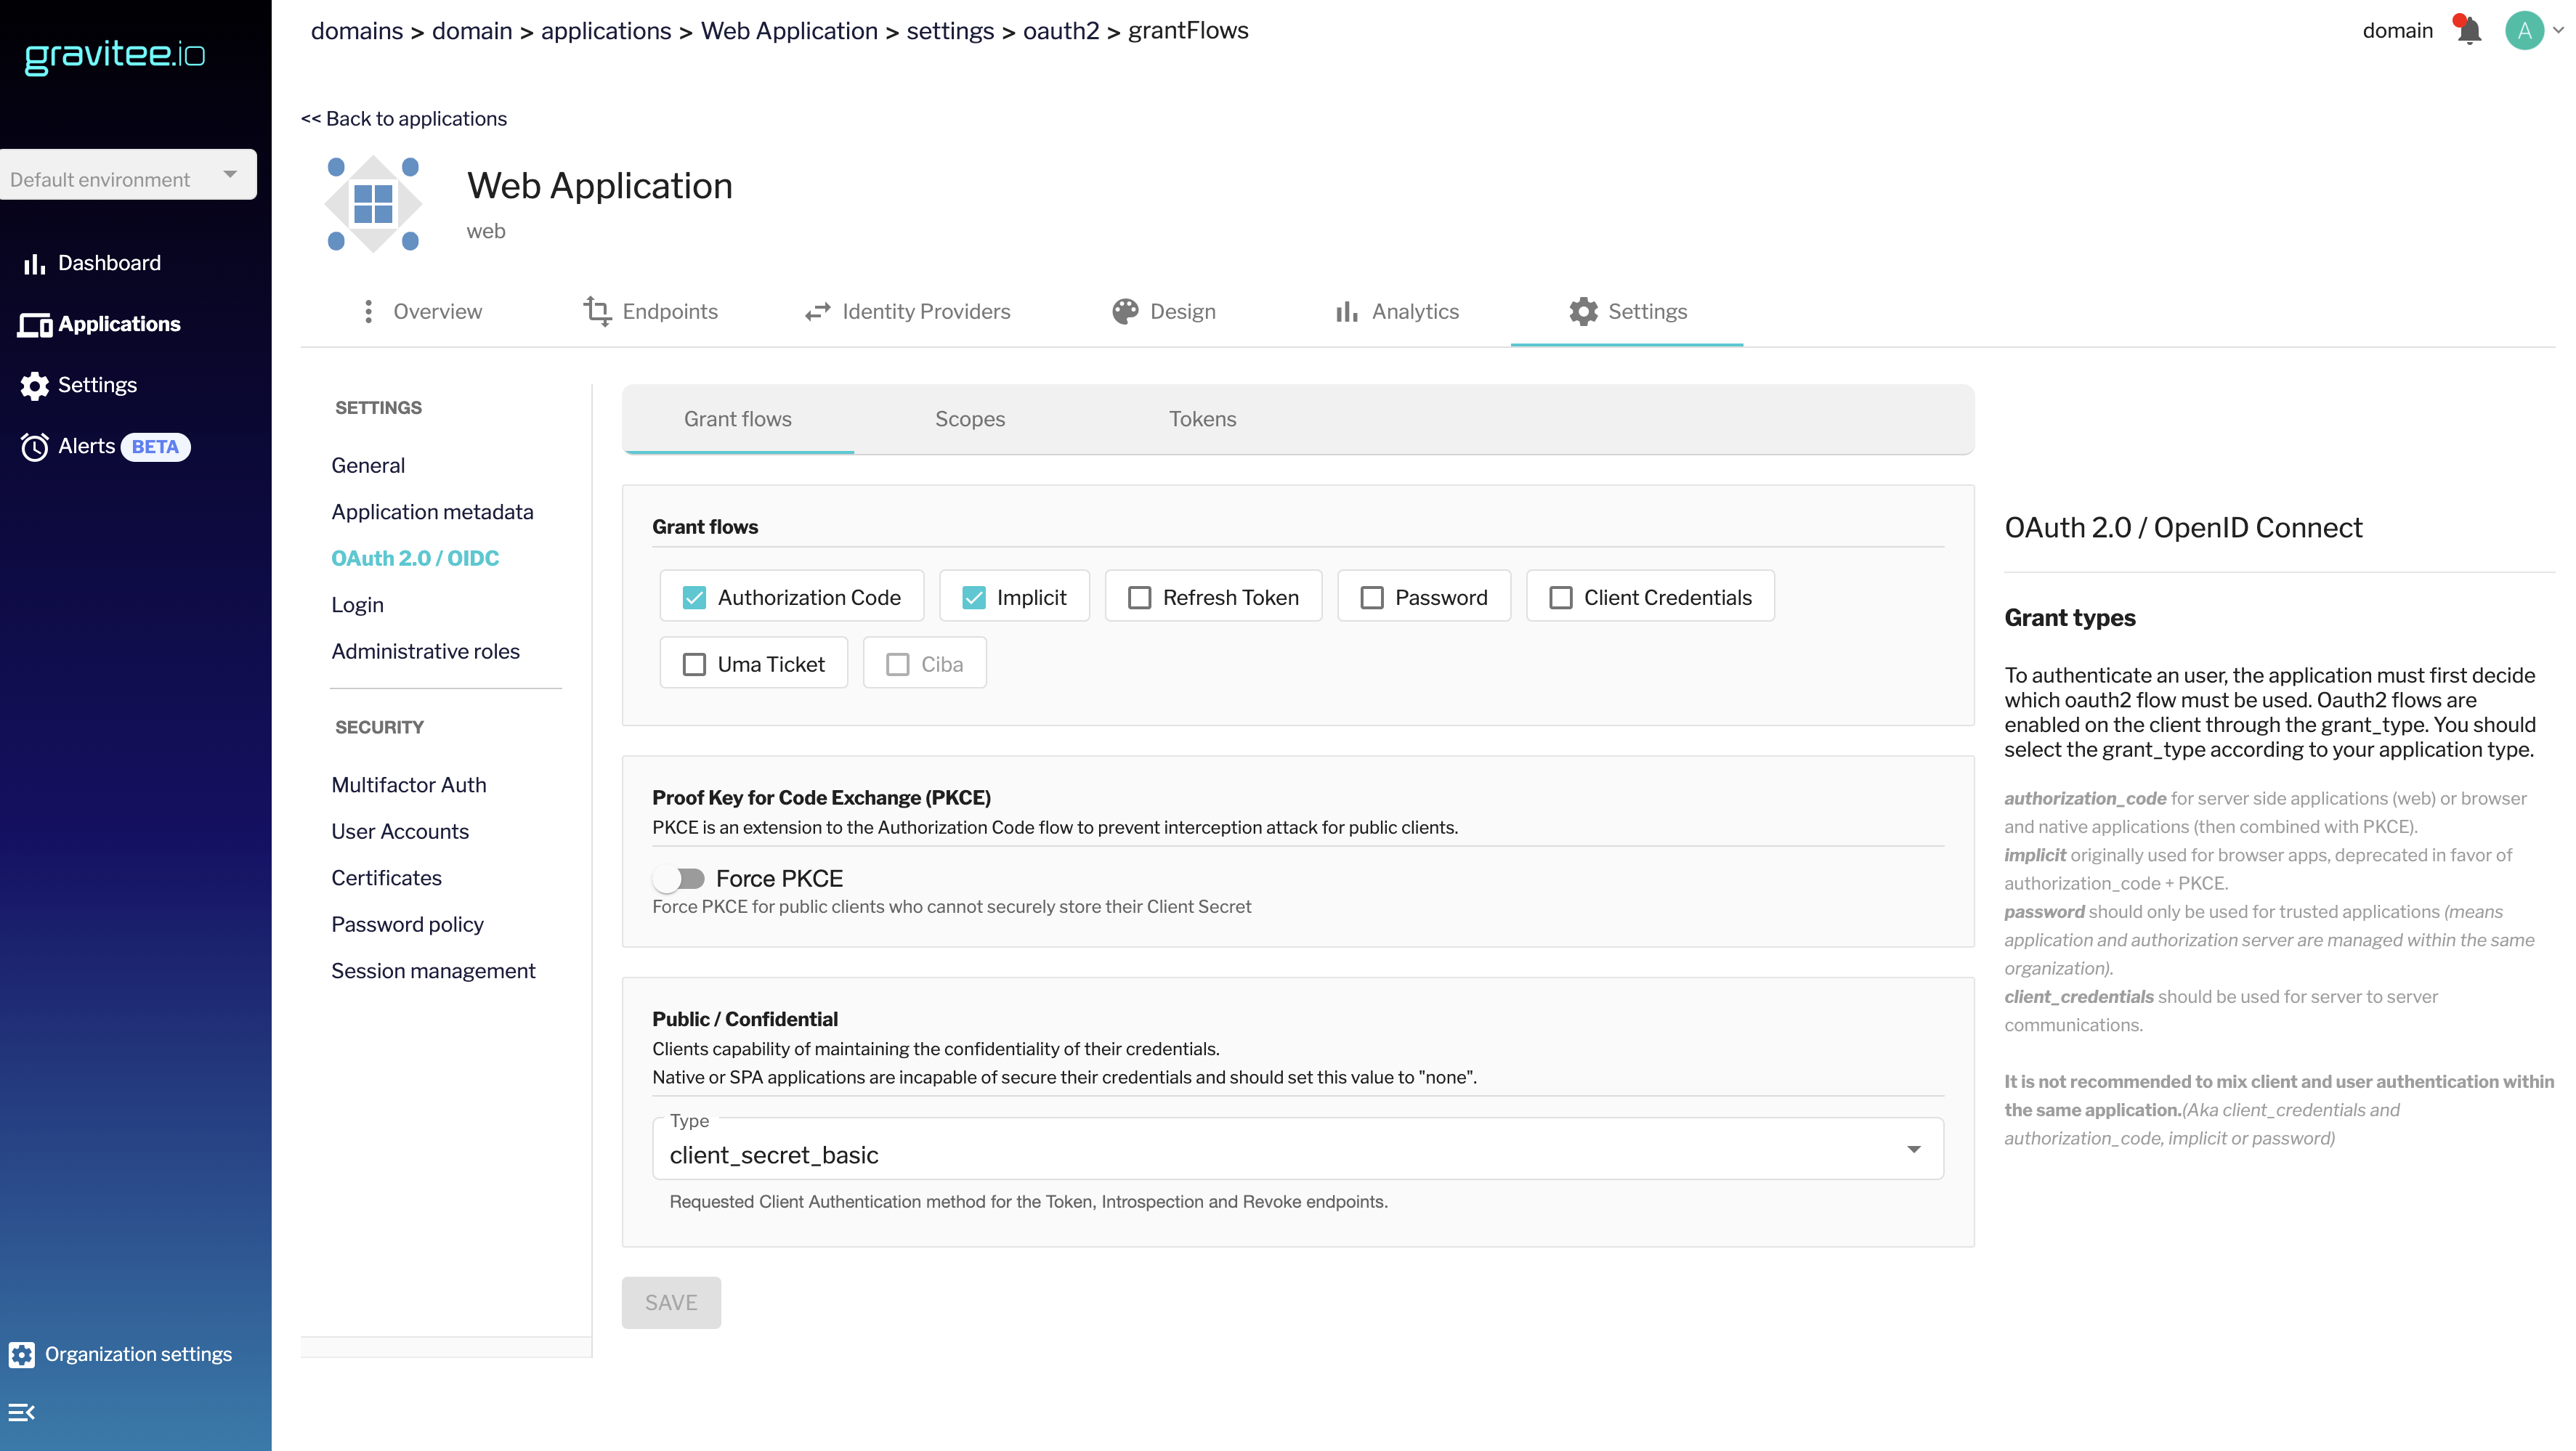The height and width of the screenshot is (1451, 2576).
Task: Click the Alerts clock icon
Action: click(34, 447)
